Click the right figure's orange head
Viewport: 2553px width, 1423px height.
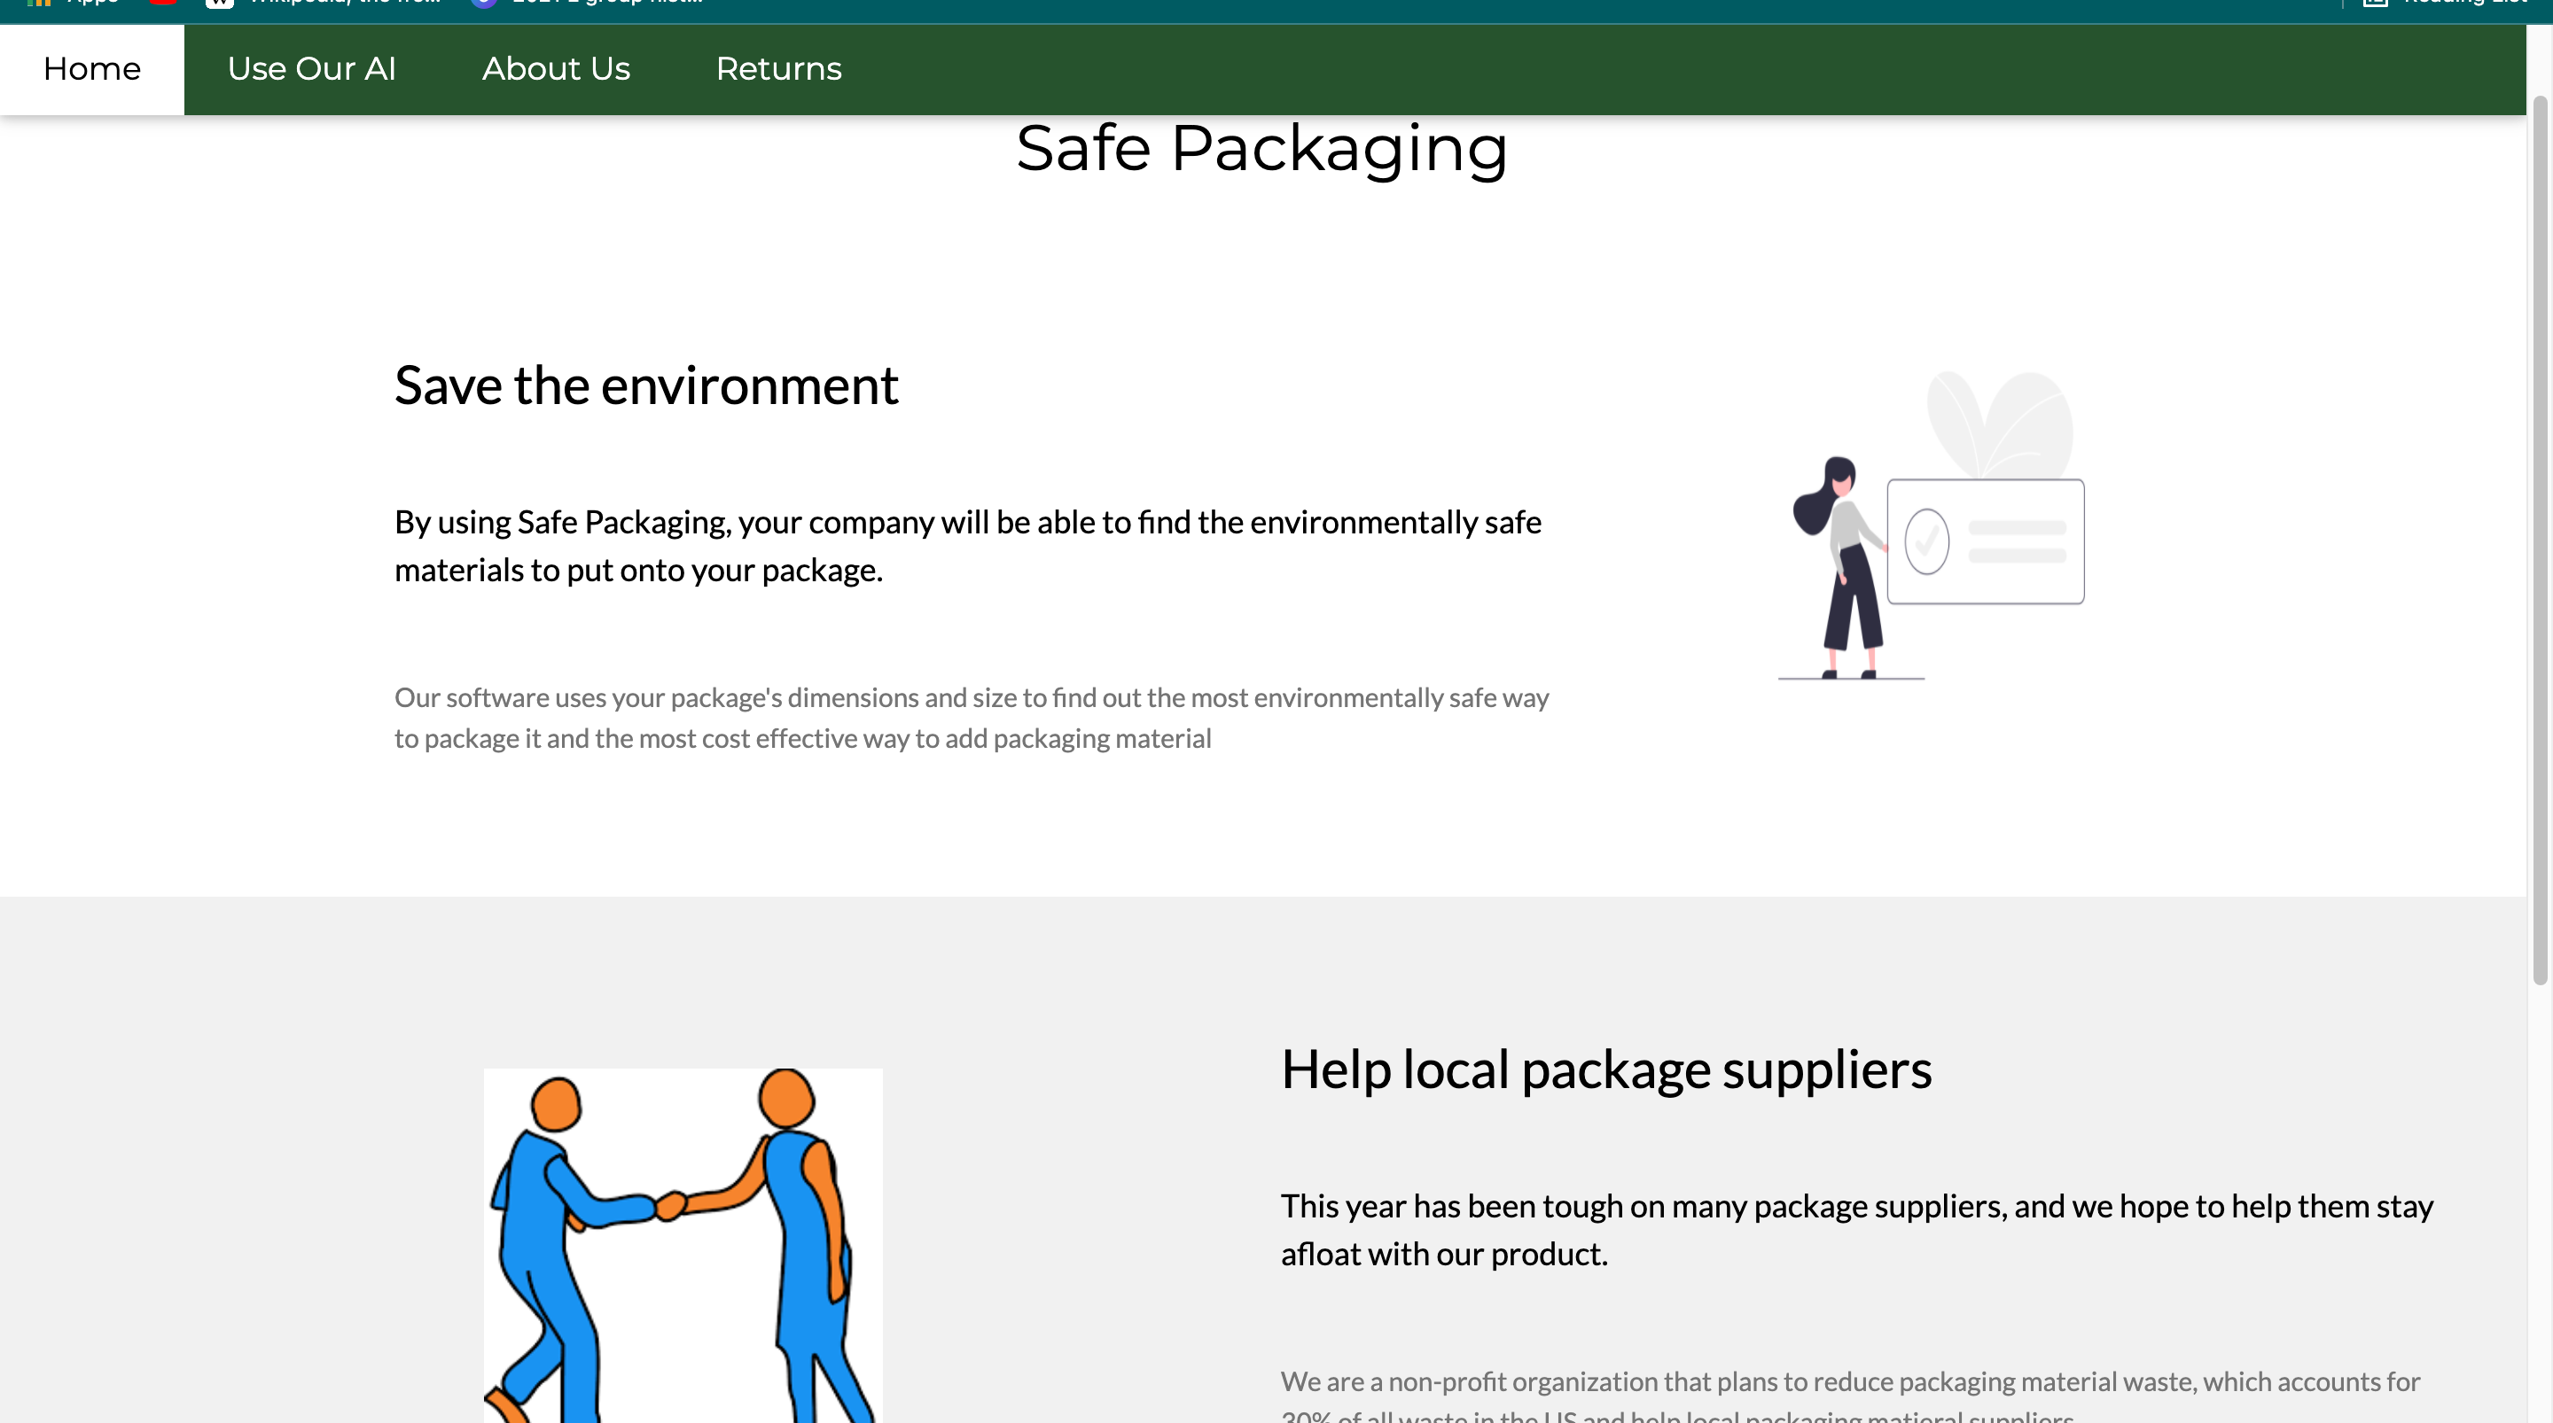(x=786, y=1096)
